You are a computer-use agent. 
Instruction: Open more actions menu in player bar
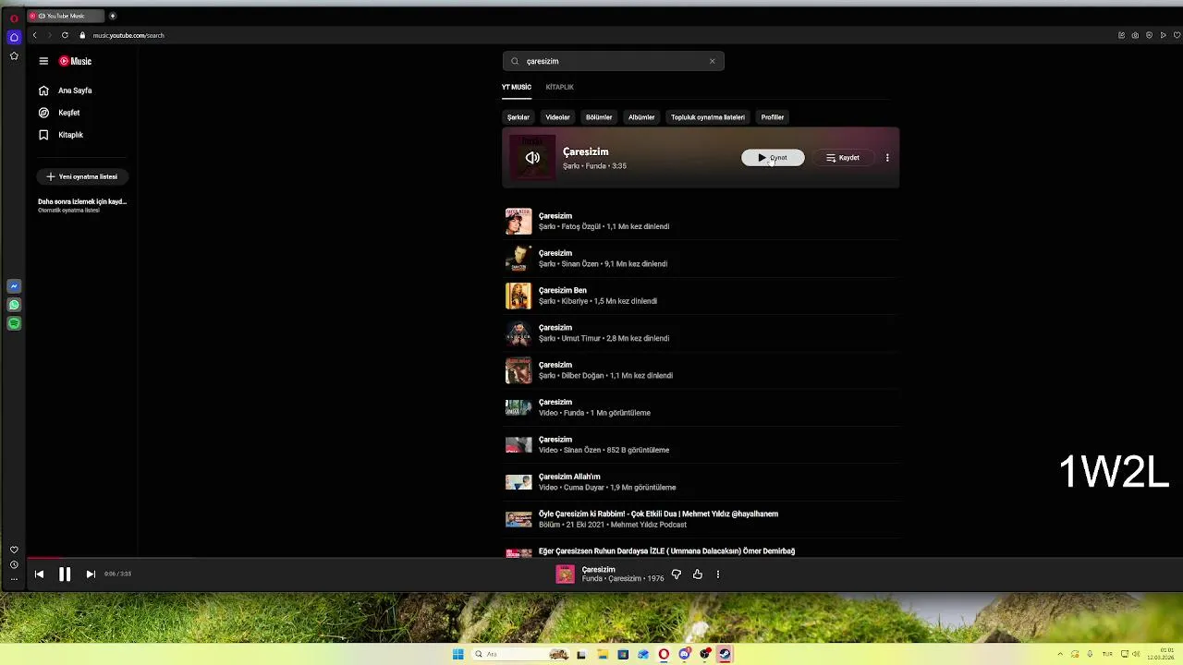click(x=718, y=574)
